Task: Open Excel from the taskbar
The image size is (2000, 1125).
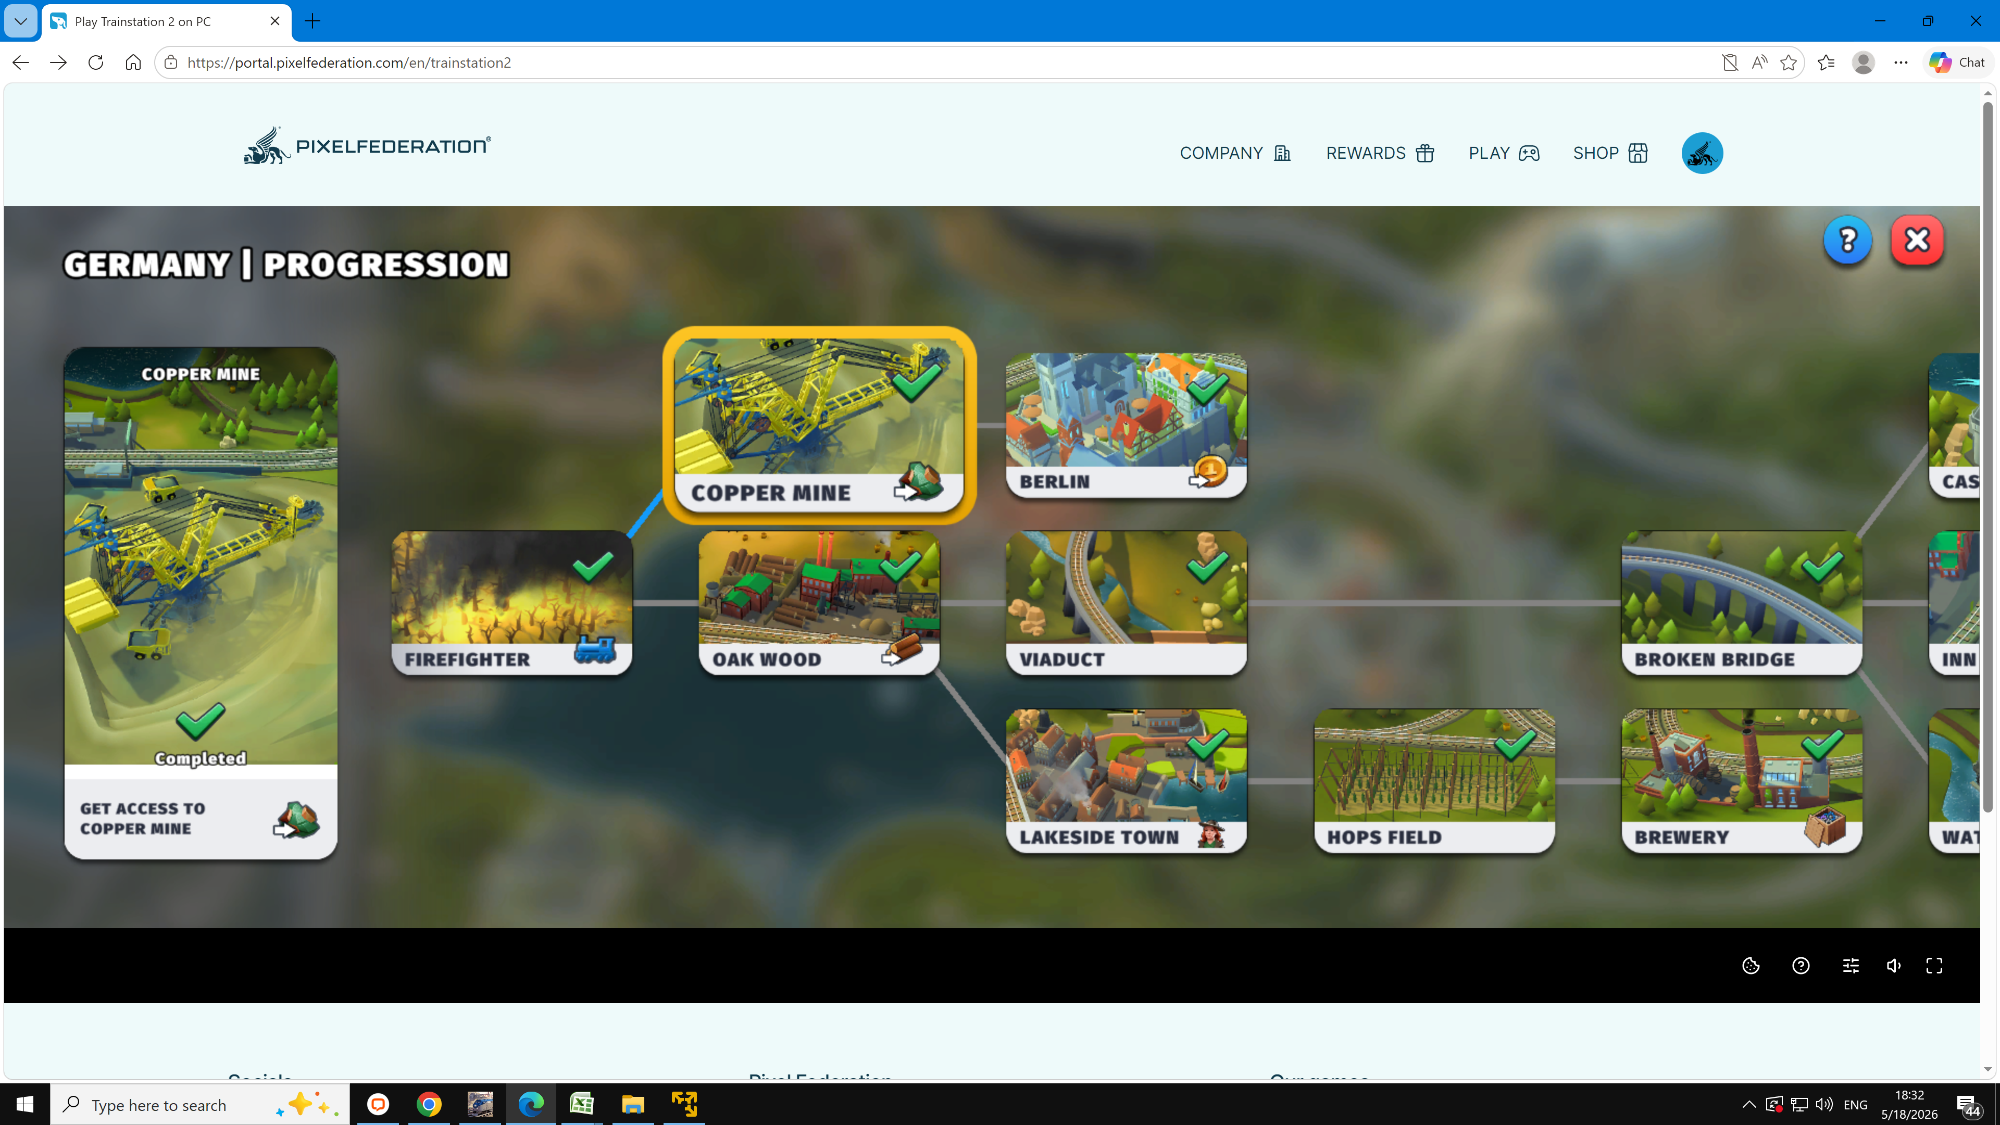Action: 582,1104
